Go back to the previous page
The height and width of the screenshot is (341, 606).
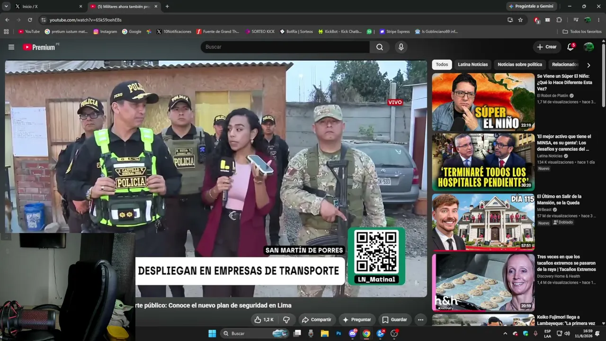pos(7,20)
